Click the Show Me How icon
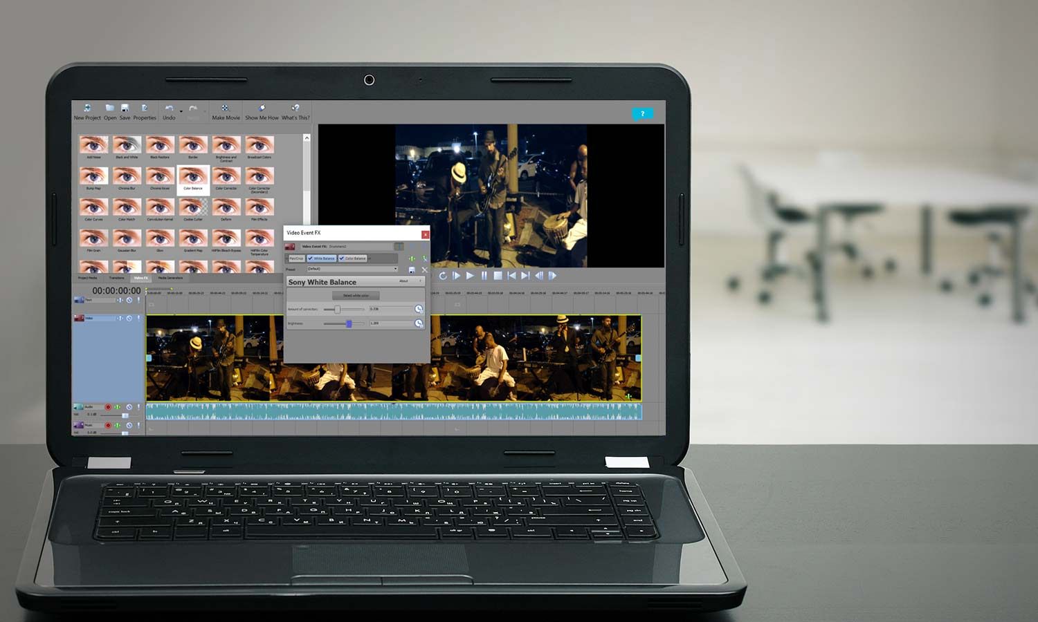Screen dimensions: 1038x622 click(262, 109)
